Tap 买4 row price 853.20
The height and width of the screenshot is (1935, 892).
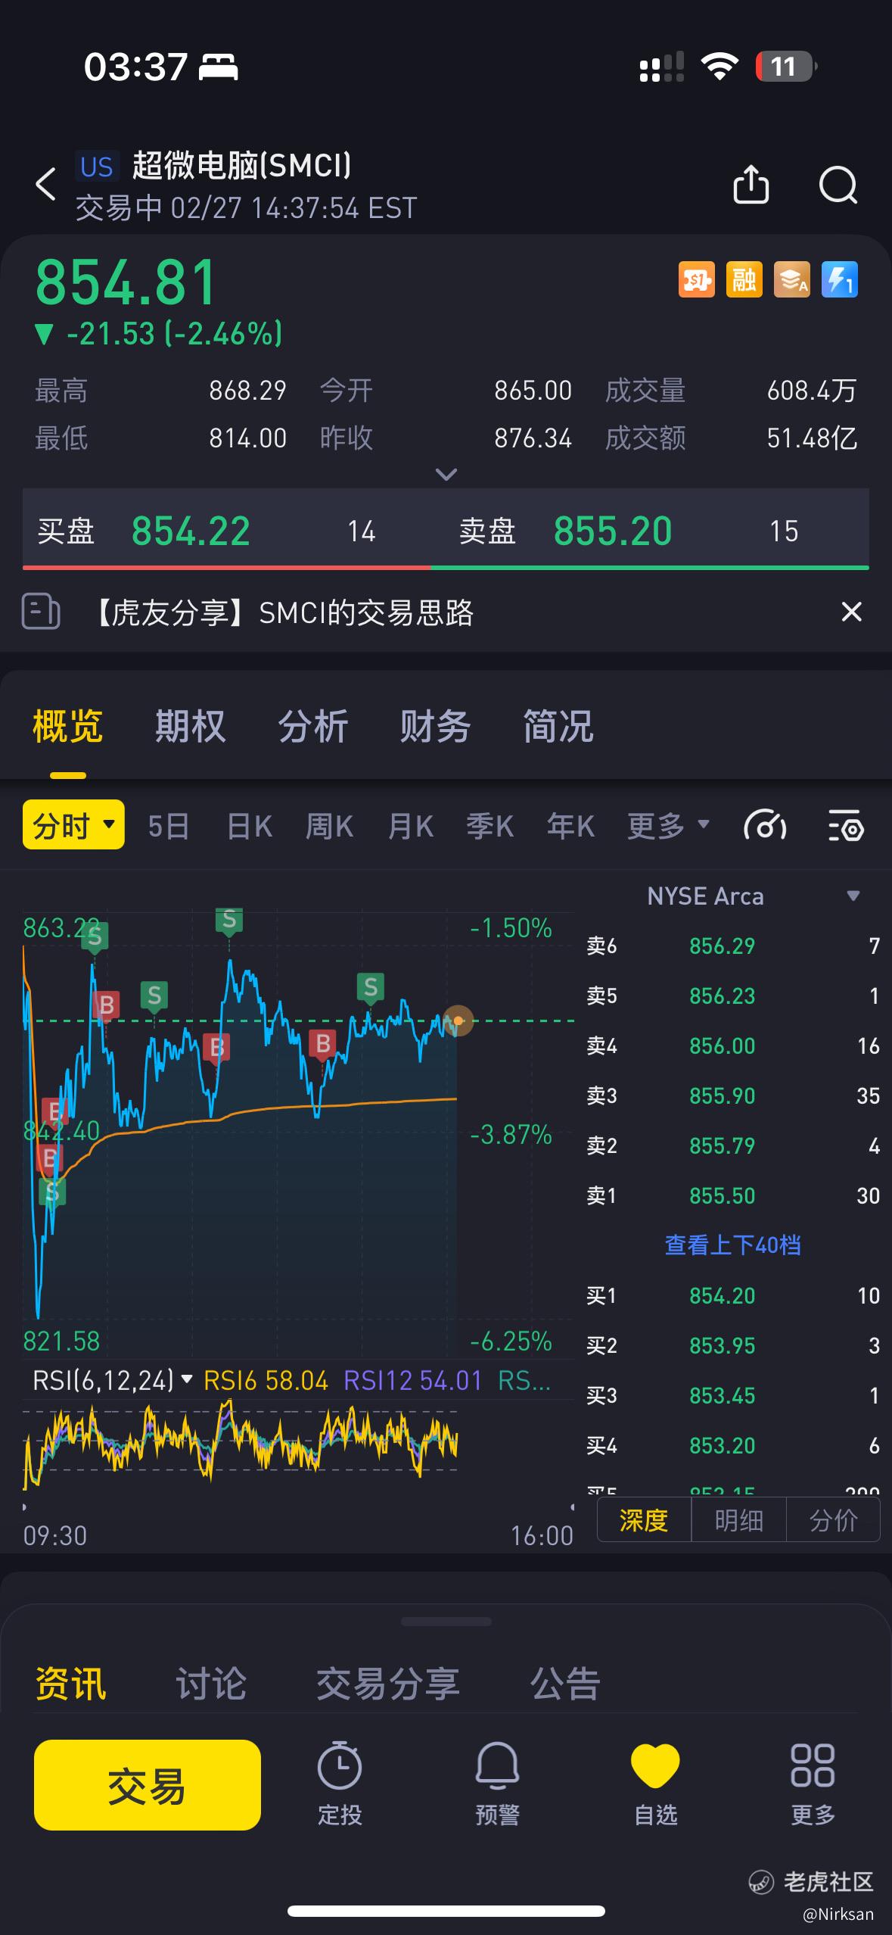click(x=723, y=1445)
